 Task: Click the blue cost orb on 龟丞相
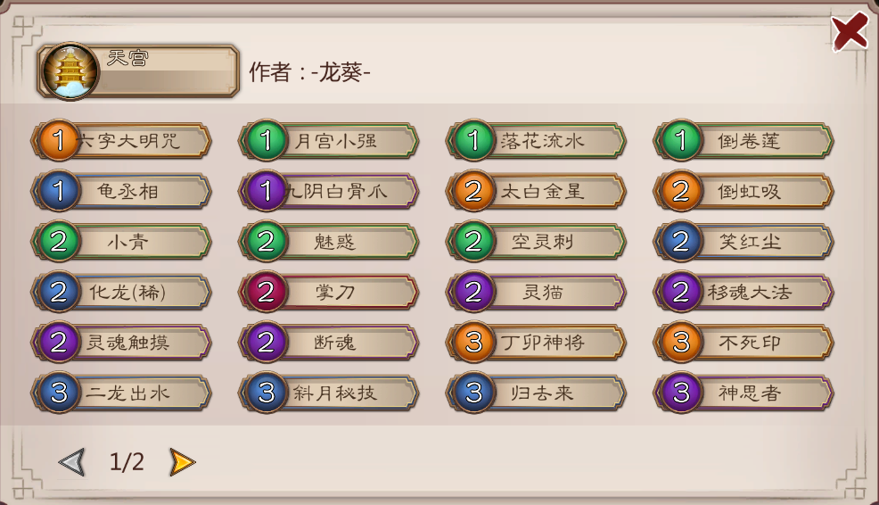tap(59, 191)
